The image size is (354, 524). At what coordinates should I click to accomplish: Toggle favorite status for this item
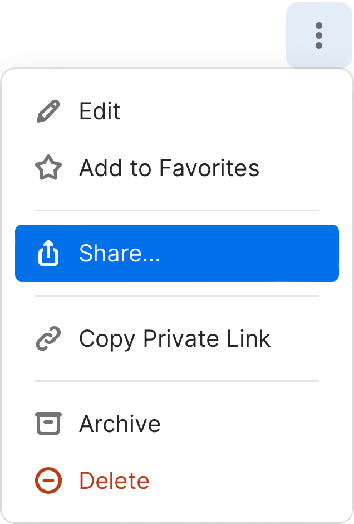pyautogui.click(x=169, y=168)
